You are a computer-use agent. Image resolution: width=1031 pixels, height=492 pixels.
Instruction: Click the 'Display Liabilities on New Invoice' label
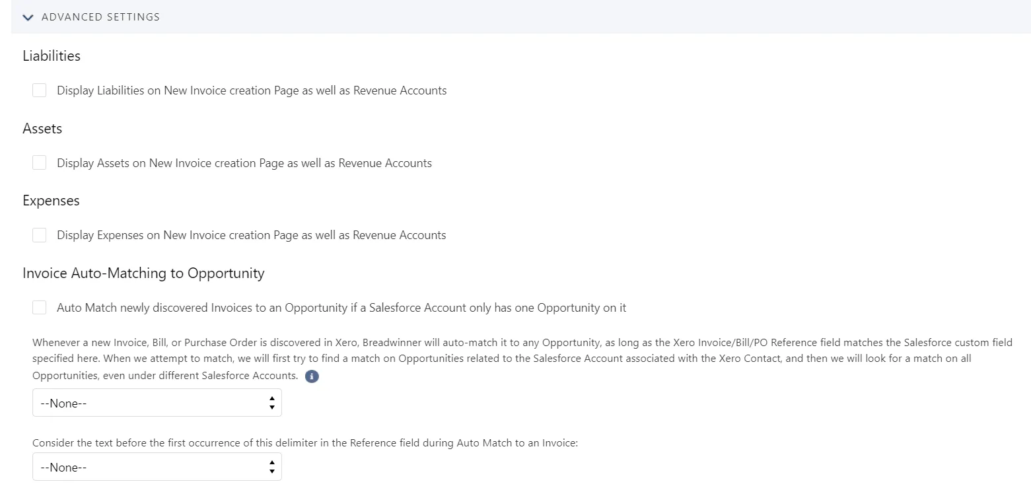pos(252,90)
